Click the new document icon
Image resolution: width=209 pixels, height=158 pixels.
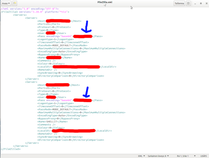(15, 3)
